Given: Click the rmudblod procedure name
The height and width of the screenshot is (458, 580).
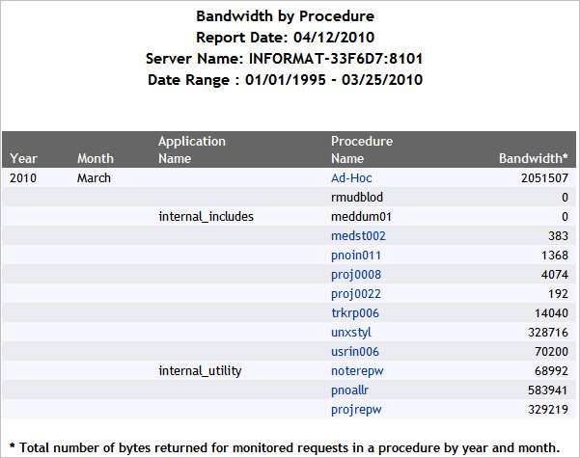Looking at the screenshot, I should 357,198.
